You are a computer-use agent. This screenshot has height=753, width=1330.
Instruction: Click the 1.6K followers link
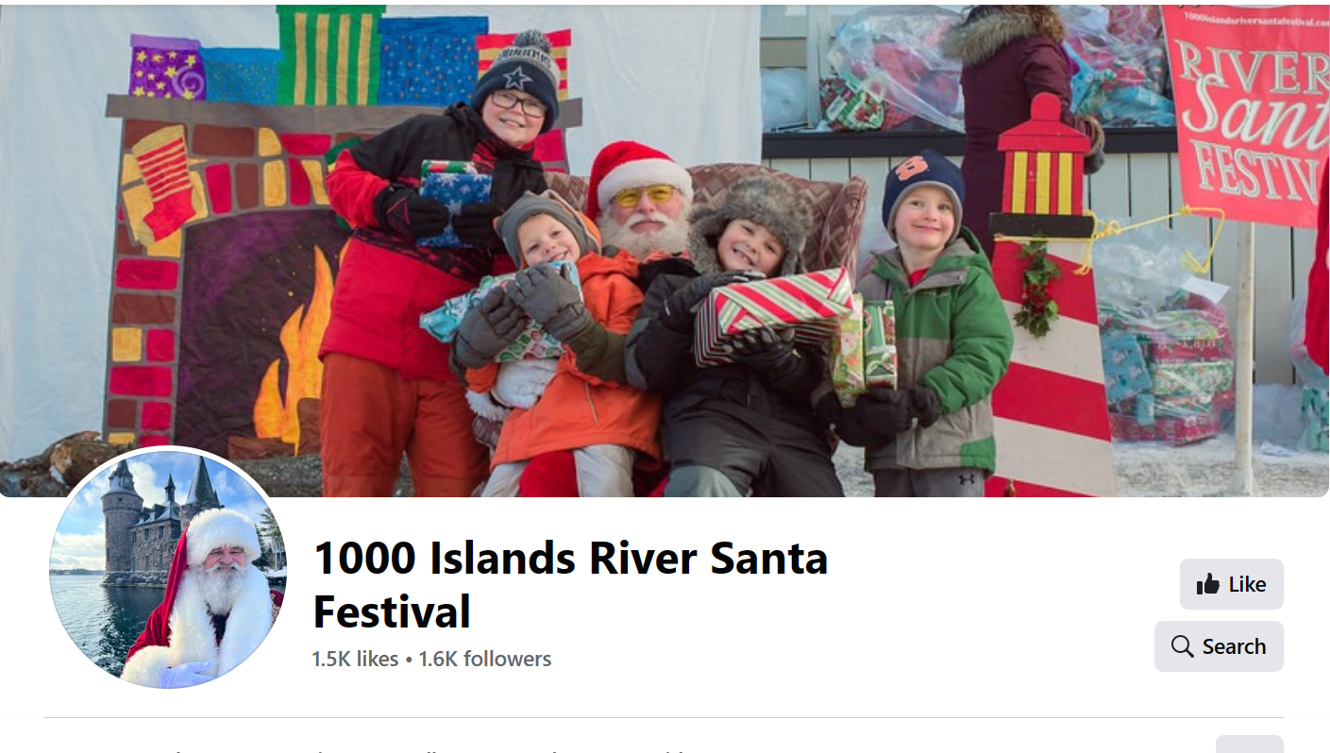point(484,659)
